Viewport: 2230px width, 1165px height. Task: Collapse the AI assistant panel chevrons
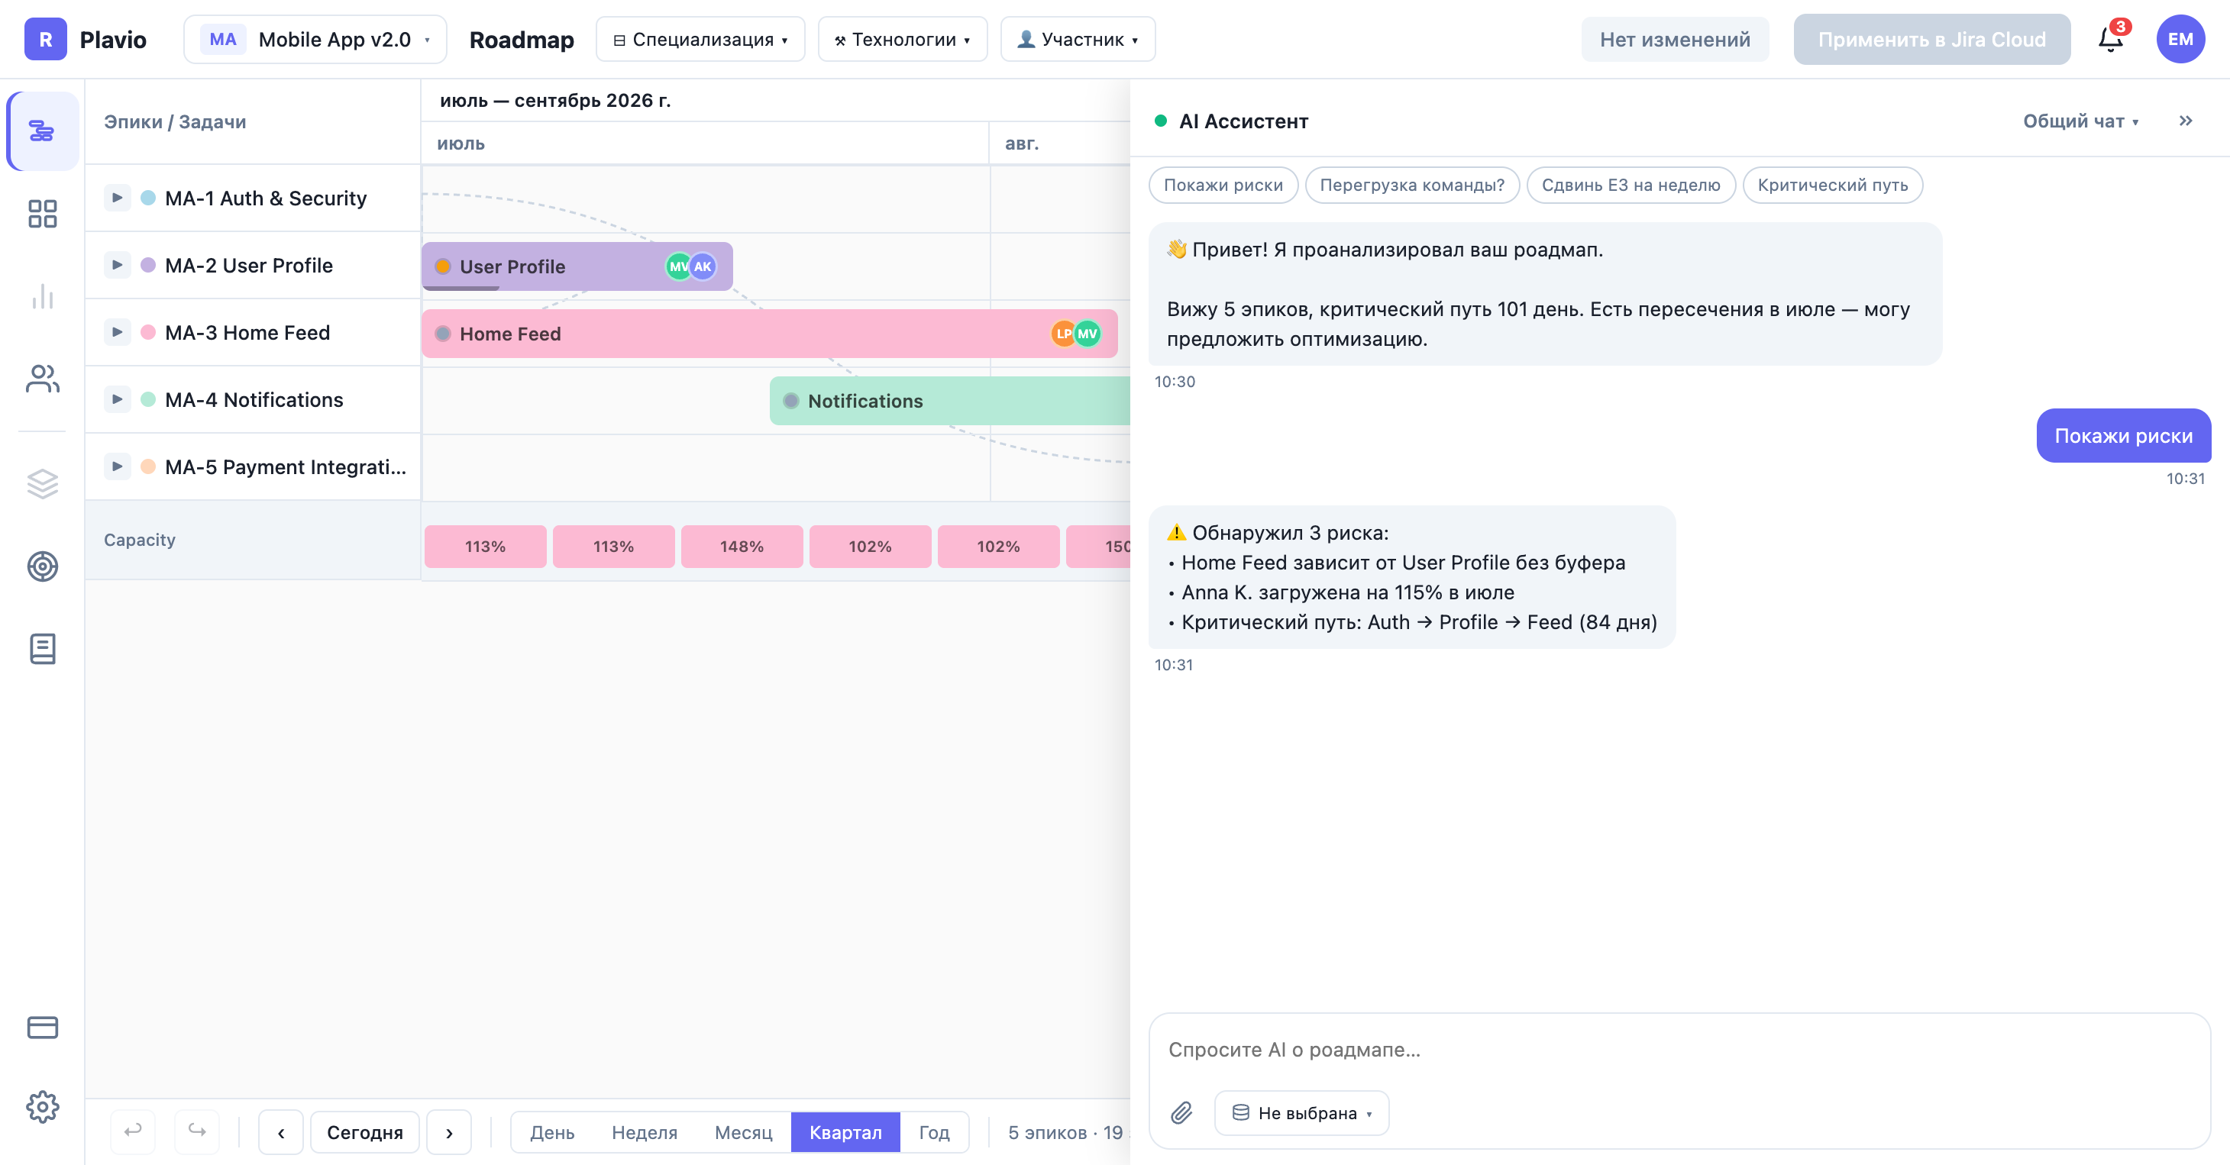click(x=2186, y=121)
